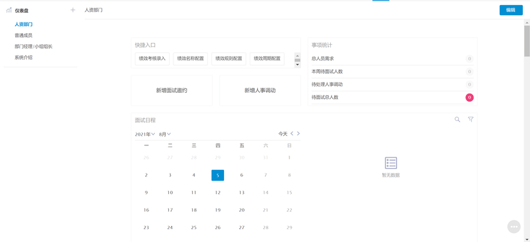Screen dimensions: 530x242
Task: Click the plus icon beside 仪表盘
Action: tap(73, 10)
